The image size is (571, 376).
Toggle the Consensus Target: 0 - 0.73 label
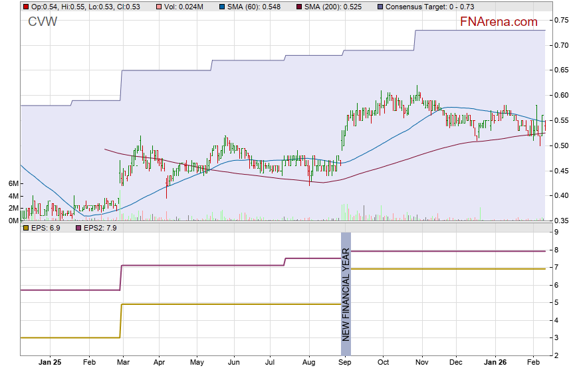pyautogui.click(x=429, y=7)
